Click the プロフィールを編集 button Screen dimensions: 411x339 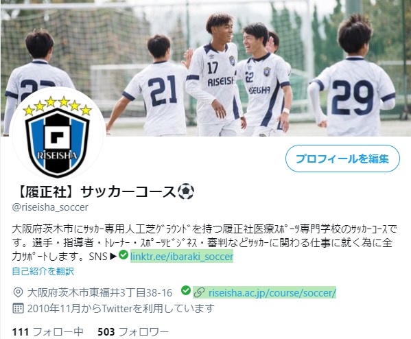pyautogui.click(x=342, y=159)
